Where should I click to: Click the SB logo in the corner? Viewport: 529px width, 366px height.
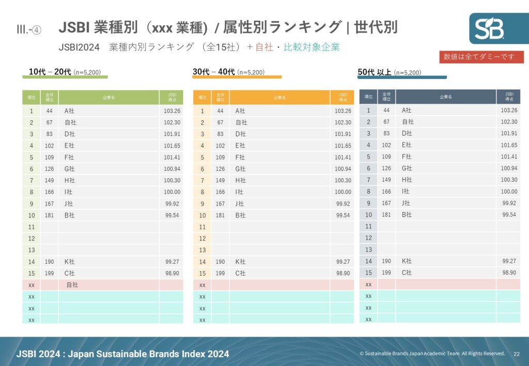pyautogui.click(x=499, y=28)
